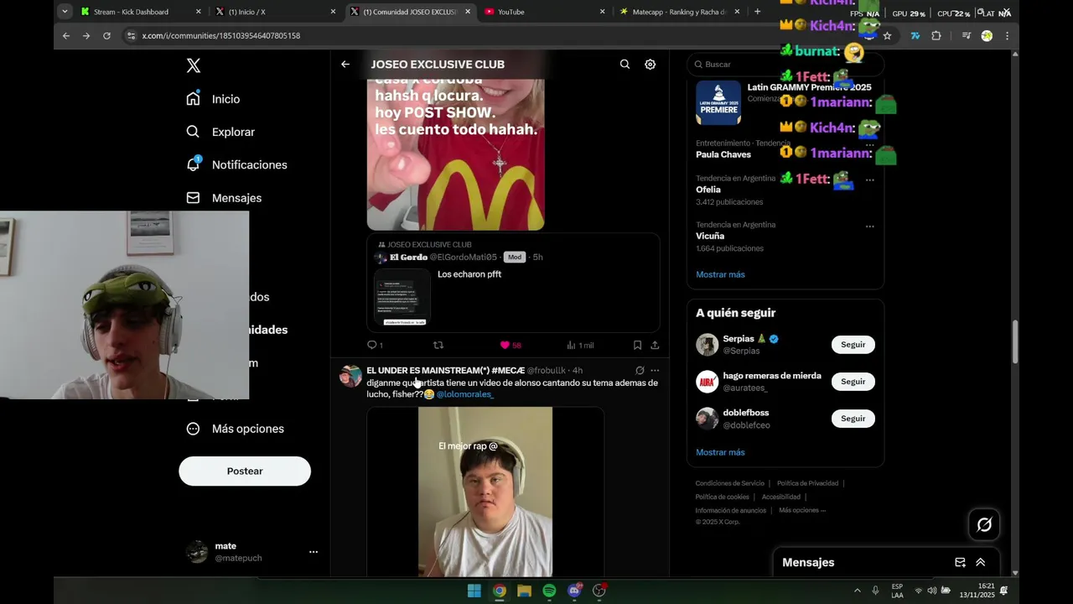The width and height of the screenshot is (1073, 604).
Task: Open the browser extensions puzzle icon
Action: (936, 36)
